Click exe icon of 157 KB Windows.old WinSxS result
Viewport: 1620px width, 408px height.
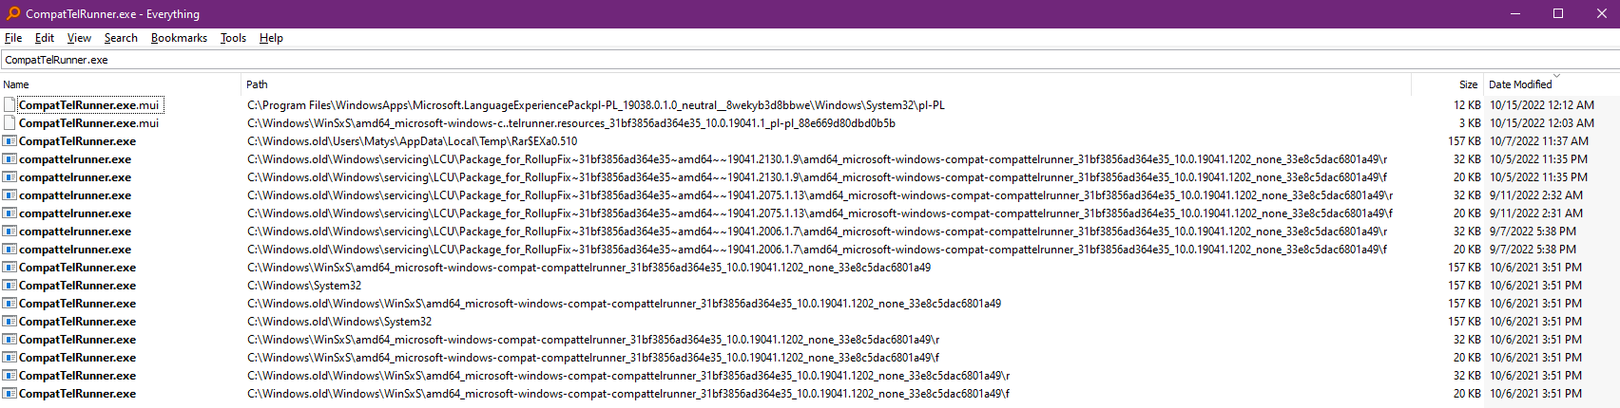click(x=10, y=304)
